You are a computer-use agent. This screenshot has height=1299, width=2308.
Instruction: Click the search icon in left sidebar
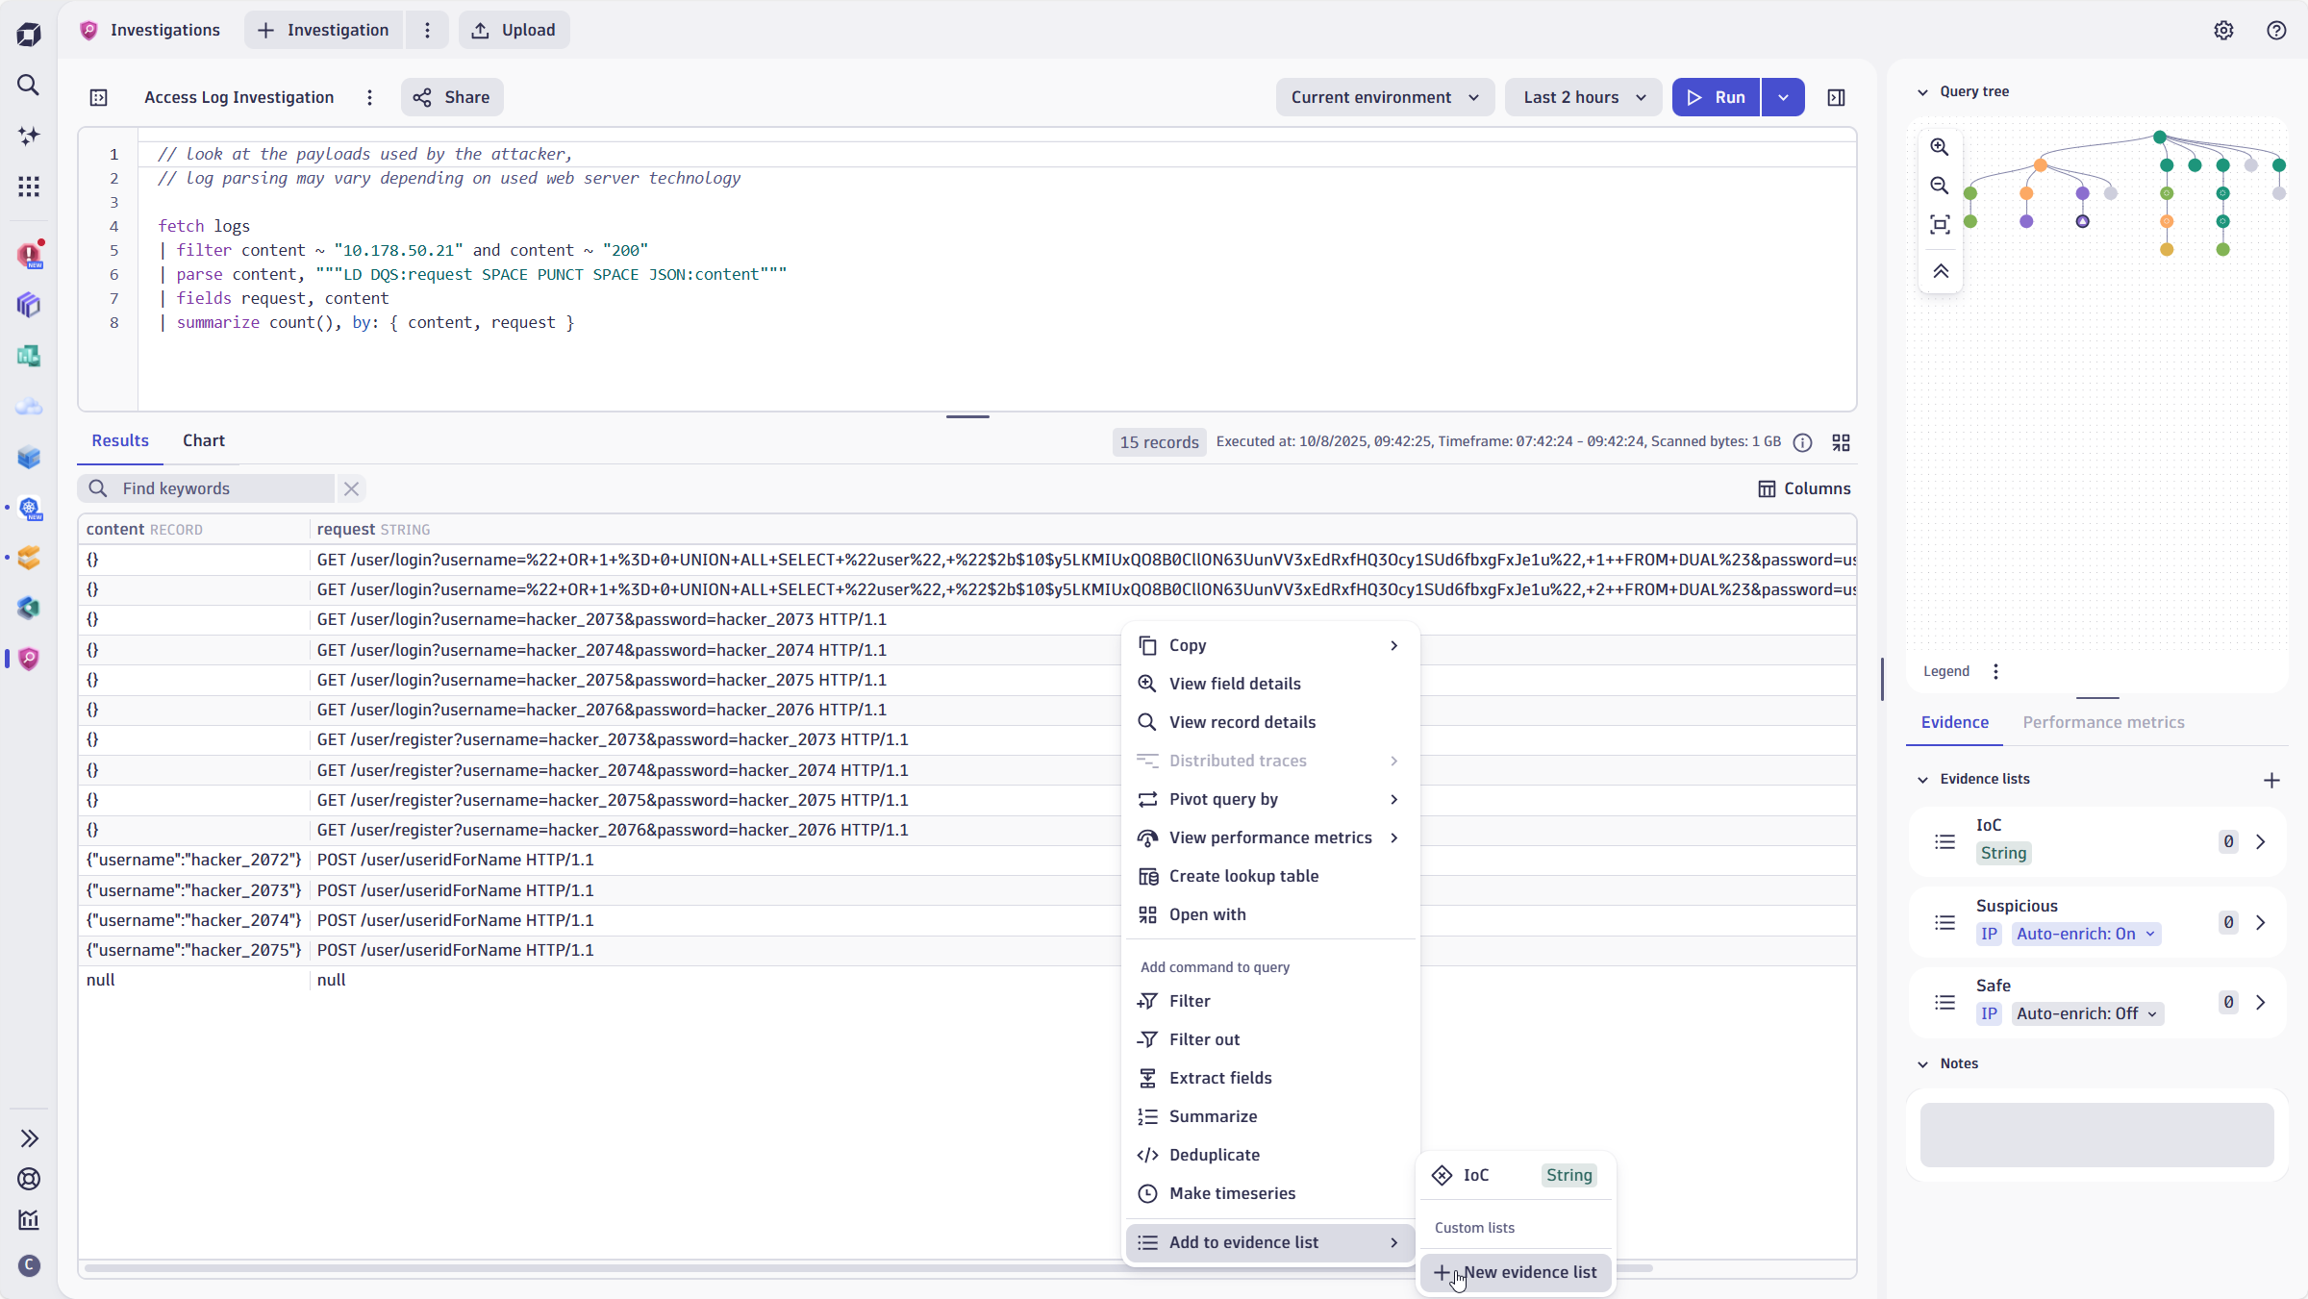[x=29, y=85]
